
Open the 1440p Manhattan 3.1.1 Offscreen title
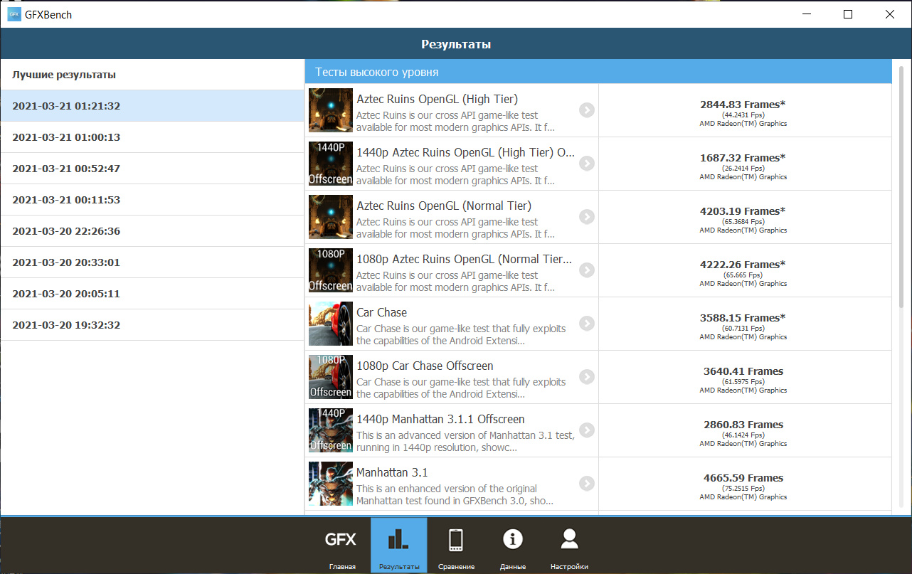tap(440, 420)
